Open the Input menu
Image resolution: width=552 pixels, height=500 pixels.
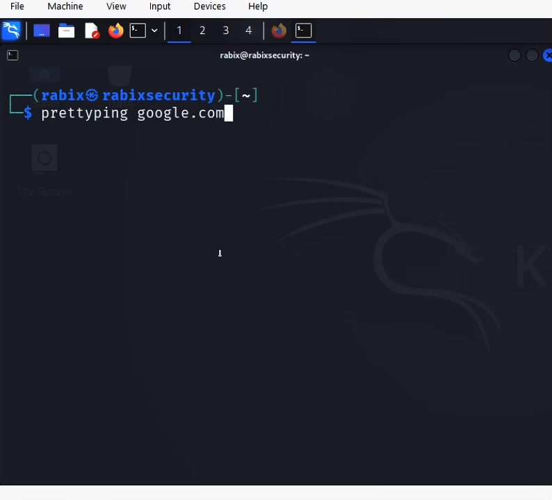click(160, 6)
